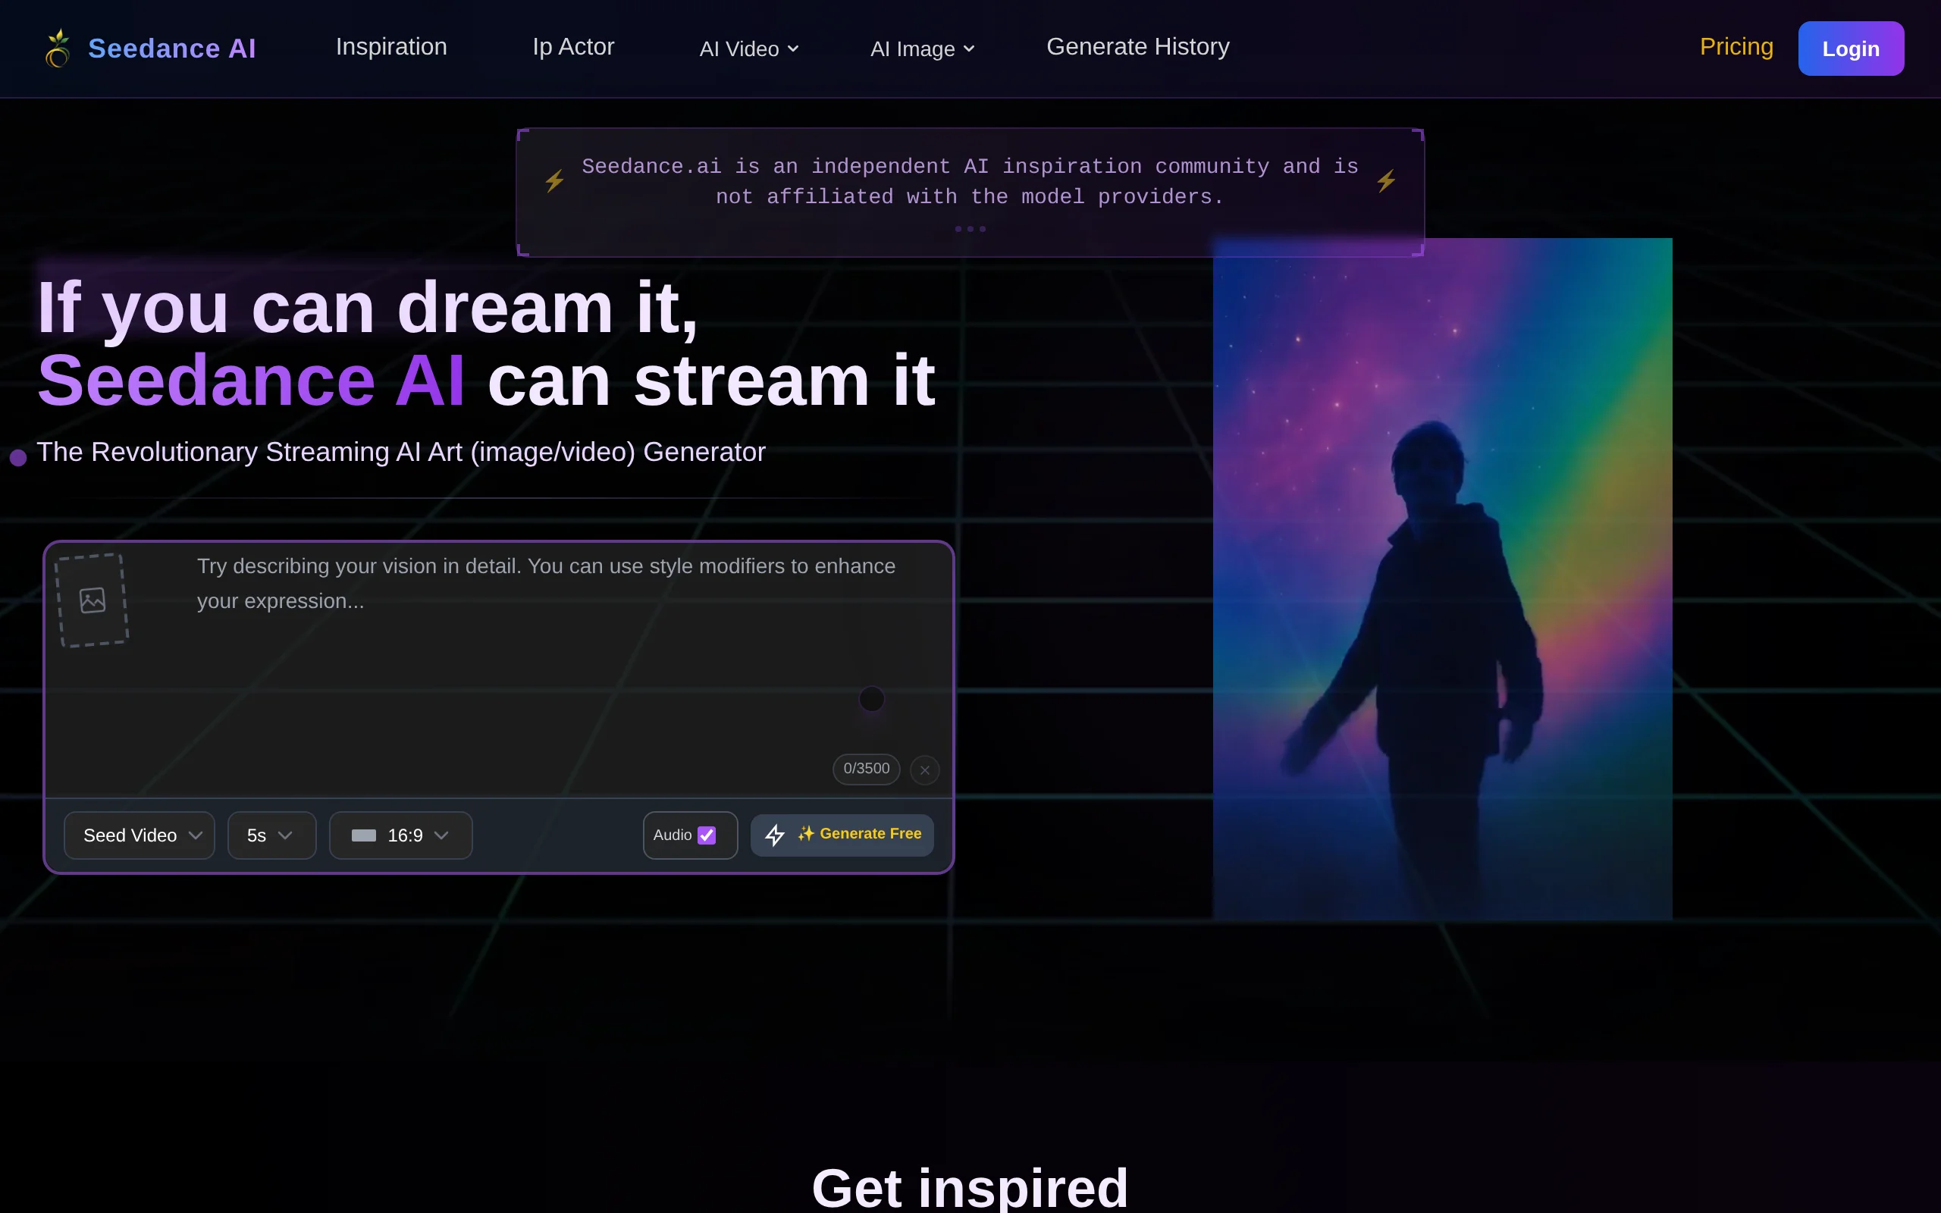Open the 5s duration dropdown
The image size is (1941, 1213).
(x=272, y=835)
